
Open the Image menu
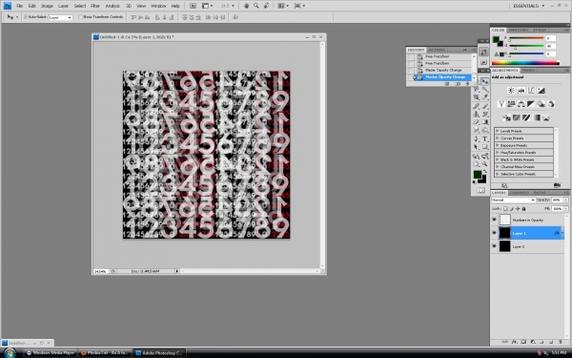[x=47, y=6]
